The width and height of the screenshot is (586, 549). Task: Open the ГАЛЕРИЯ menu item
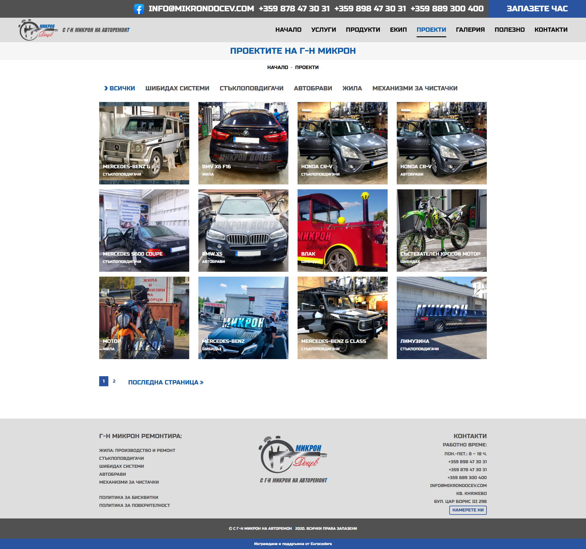click(470, 30)
